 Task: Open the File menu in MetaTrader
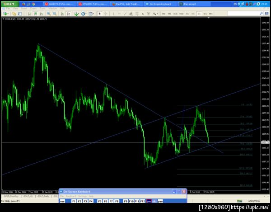pyautogui.click(x=8, y=9)
